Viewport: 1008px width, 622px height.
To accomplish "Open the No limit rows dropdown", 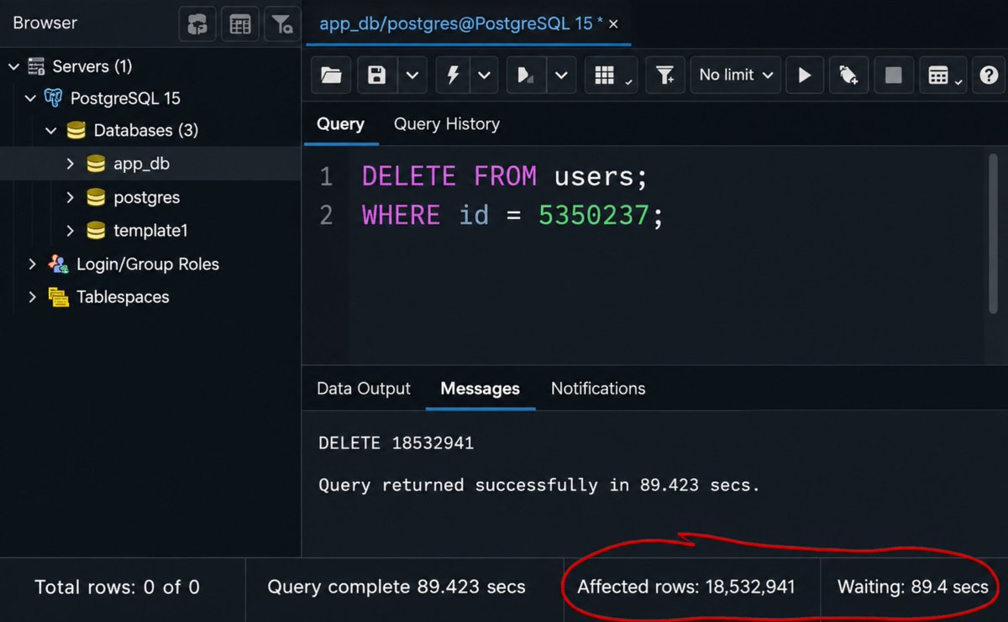I will [736, 76].
